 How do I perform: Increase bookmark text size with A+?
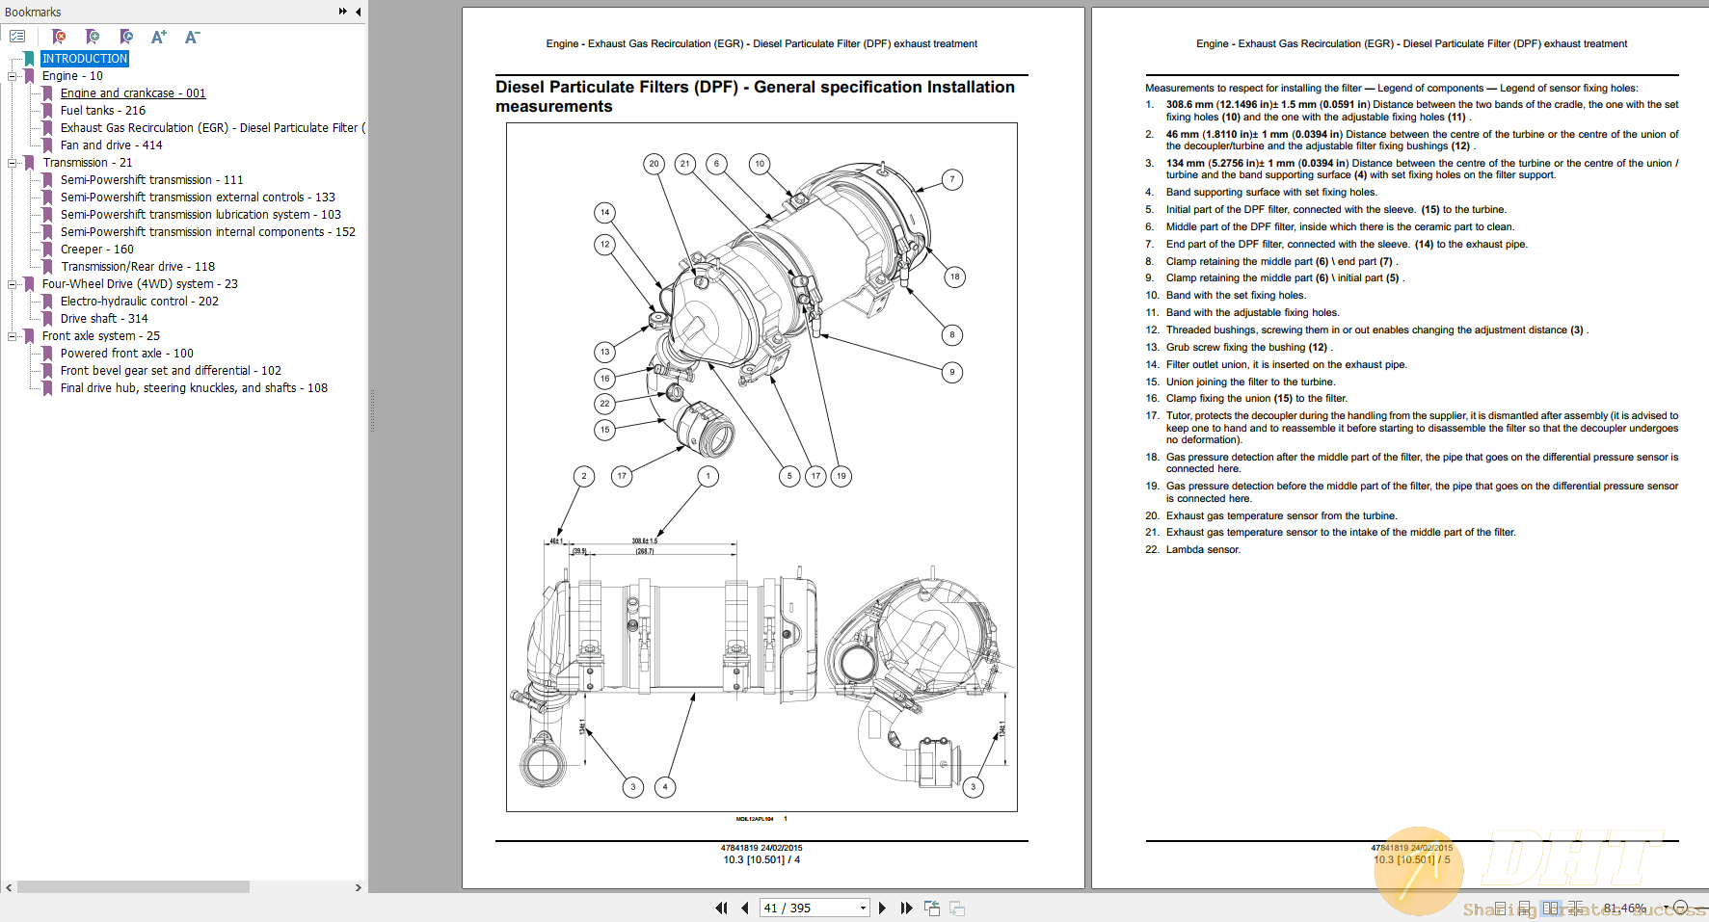(x=158, y=37)
